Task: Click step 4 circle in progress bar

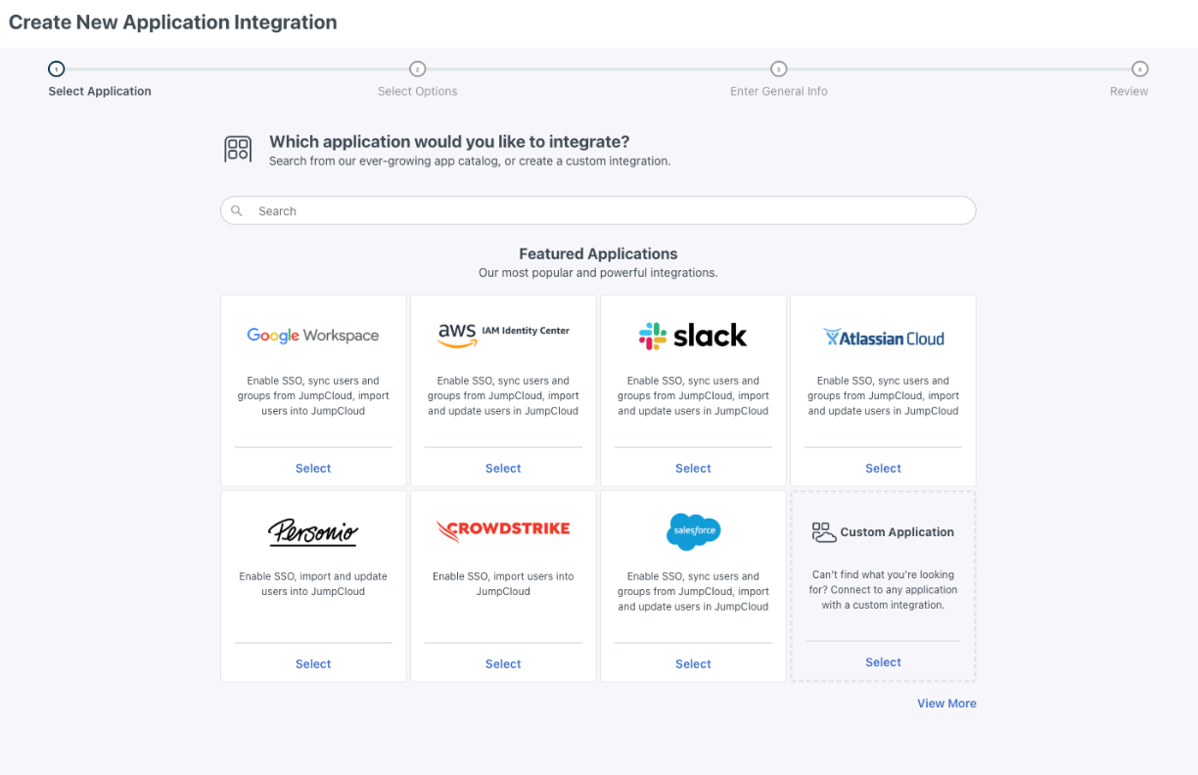Action: (1140, 68)
